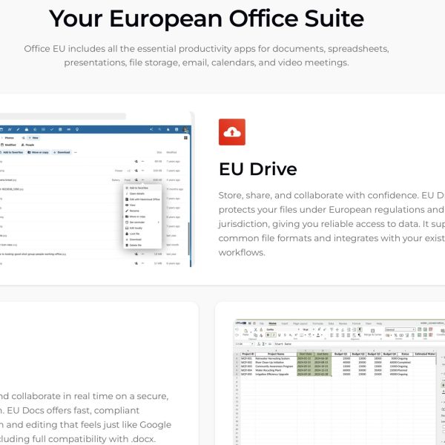The image size is (445, 445).
Task: Click the New button in Drive screenshot
Action: [x=34, y=138]
